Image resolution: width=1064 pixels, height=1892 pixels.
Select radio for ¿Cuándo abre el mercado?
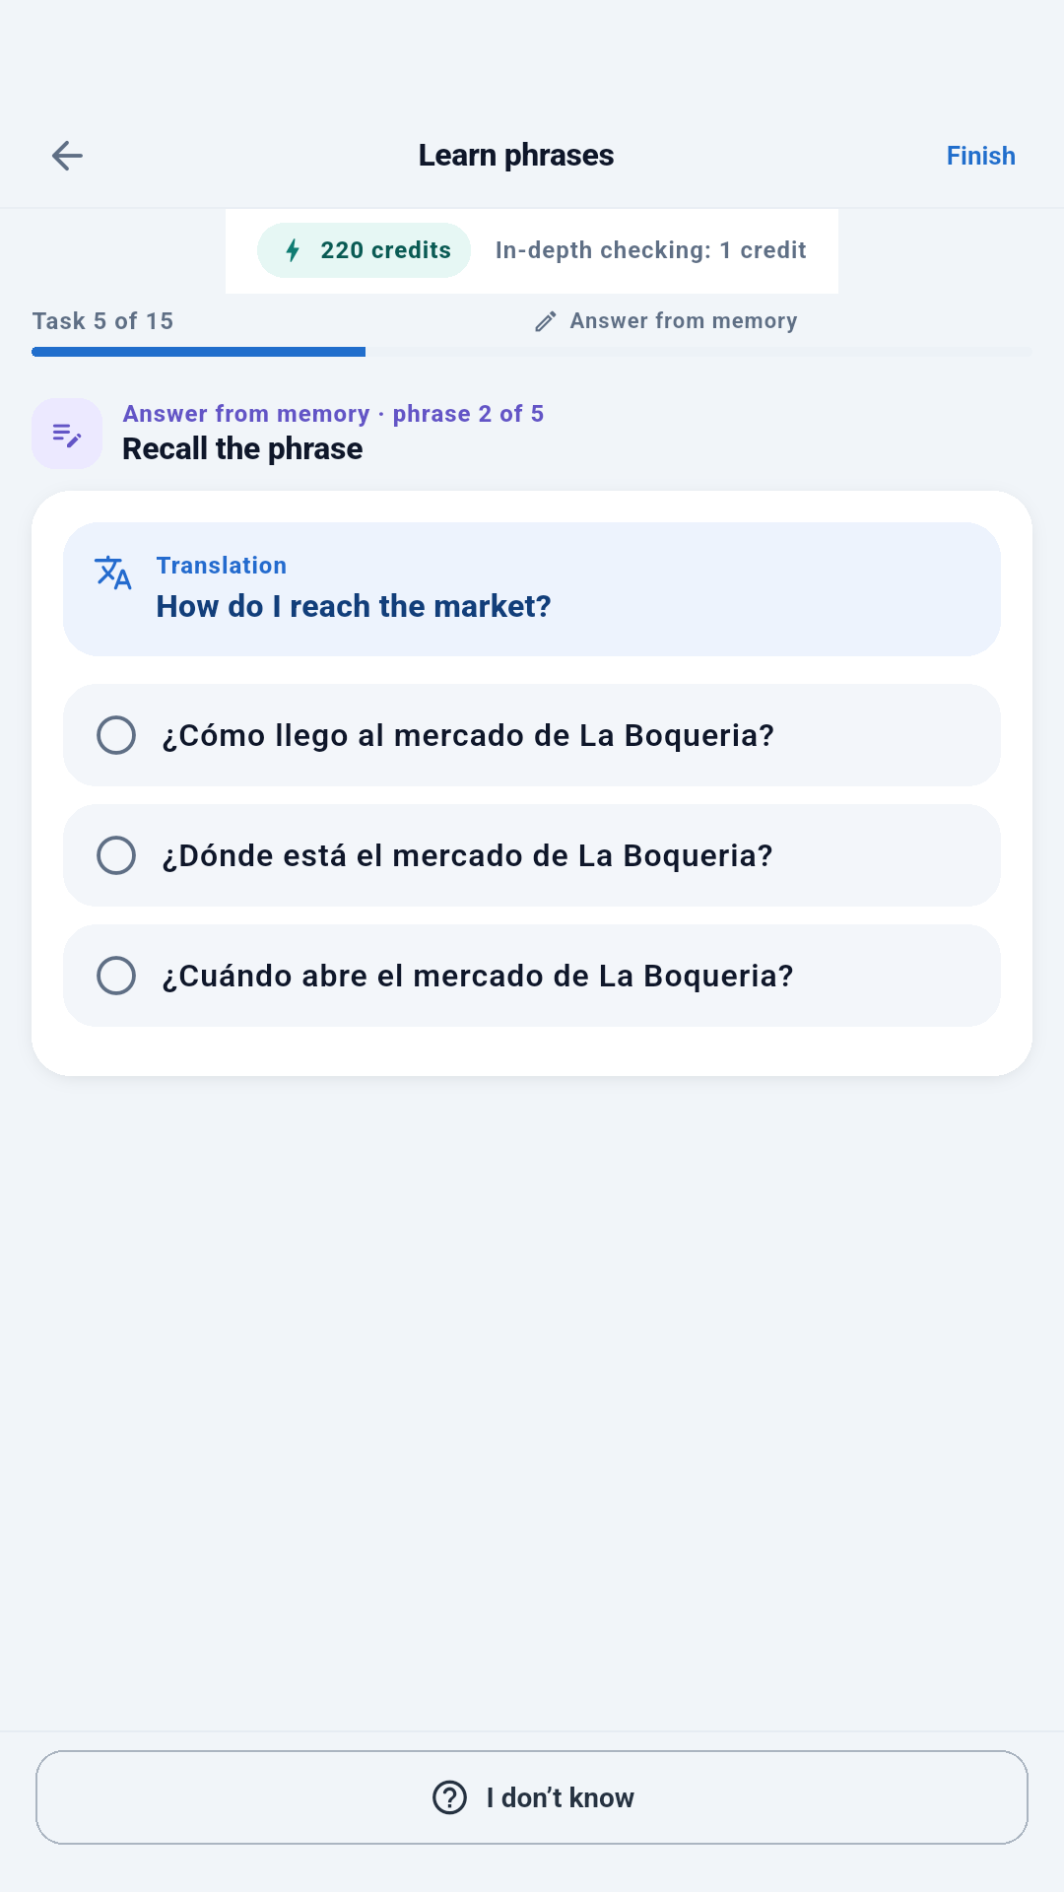[x=116, y=976]
